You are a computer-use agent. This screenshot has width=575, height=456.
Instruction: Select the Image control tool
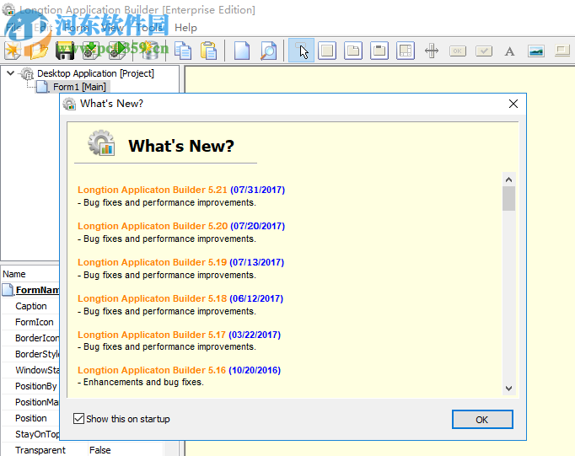click(x=535, y=51)
